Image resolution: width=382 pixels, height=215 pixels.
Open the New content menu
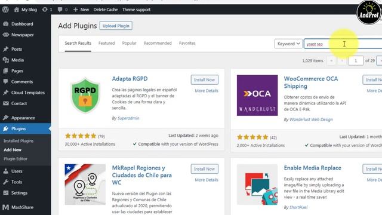click(x=81, y=10)
